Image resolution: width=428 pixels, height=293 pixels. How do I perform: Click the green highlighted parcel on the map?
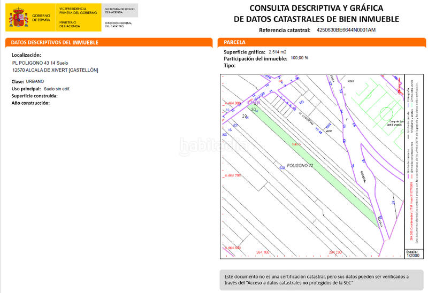(x=316, y=160)
